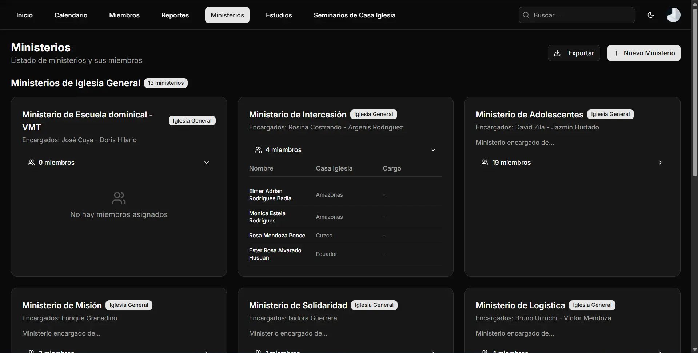The width and height of the screenshot is (698, 353).
Task: Create a Nuevo Ministerio
Action: (x=644, y=53)
